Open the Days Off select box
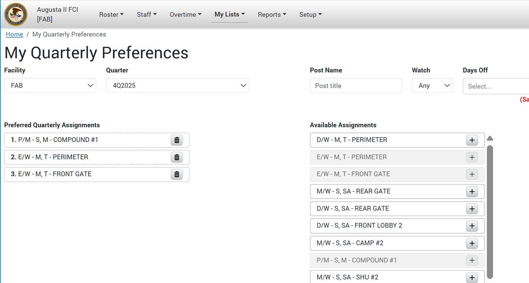The image size is (529, 283). [496, 86]
